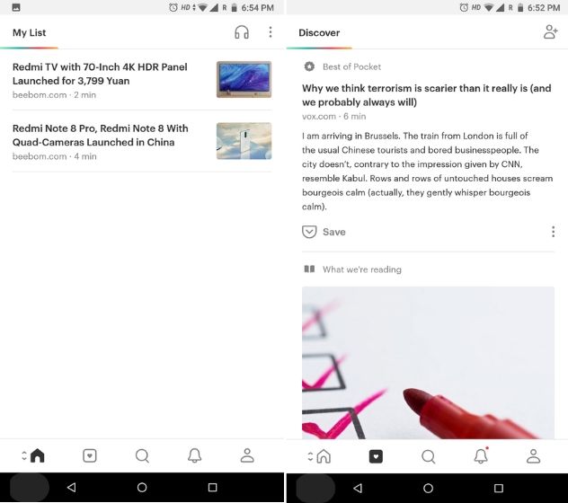Image resolution: width=568 pixels, height=503 pixels.
Task: Tap the Pocket save icon beside Save
Action: click(309, 232)
